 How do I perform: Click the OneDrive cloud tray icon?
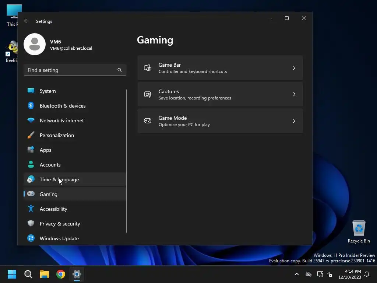pyautogui.click(x=309, y=274)
